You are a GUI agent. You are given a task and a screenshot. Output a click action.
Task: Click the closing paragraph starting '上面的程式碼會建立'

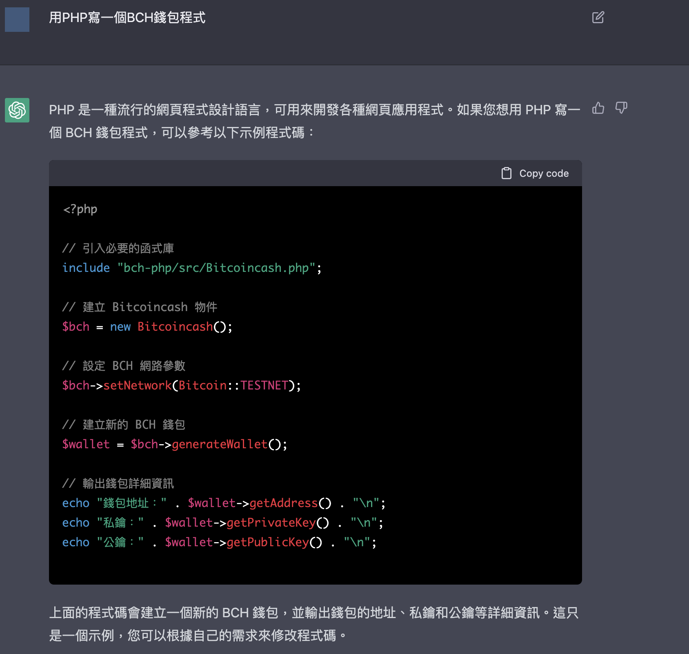(313, 624)
